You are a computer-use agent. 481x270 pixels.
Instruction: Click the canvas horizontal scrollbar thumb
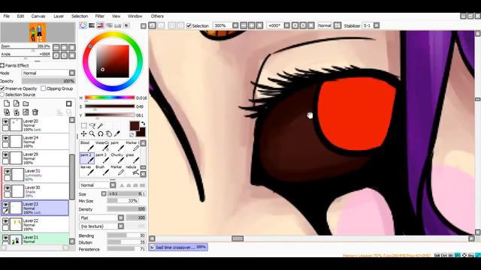[237, 238]
